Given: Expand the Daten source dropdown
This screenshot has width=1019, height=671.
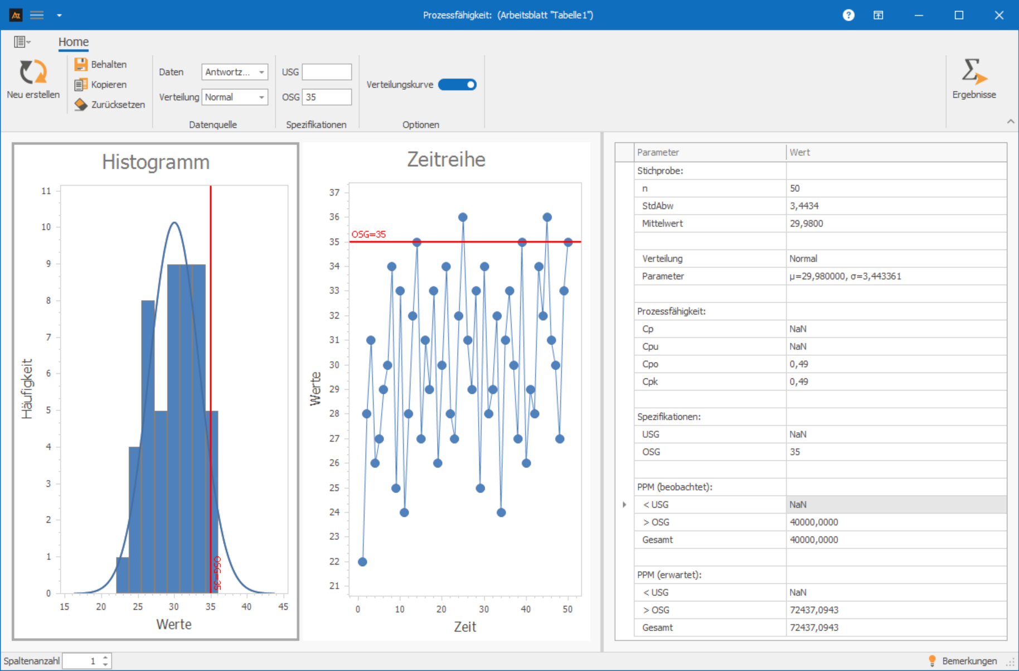Looking at the screenshot, I should point(261,72).
